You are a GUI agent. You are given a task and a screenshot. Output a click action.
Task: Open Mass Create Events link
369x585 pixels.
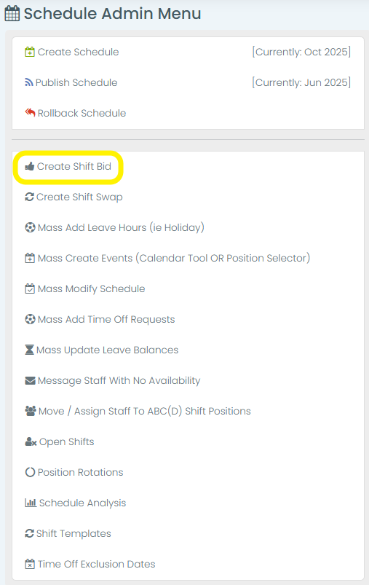pyautogui.click(x=174, y=258)
